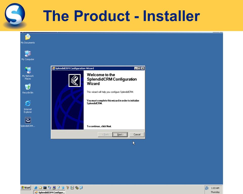
Task: Click the gears services Quick Launch icon
Action: pyautogui.click(x=77, y=188)
